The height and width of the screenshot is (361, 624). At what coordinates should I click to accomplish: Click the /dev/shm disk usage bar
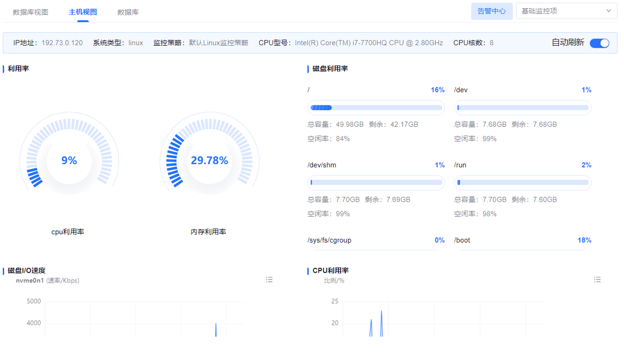tap(376, 183)
